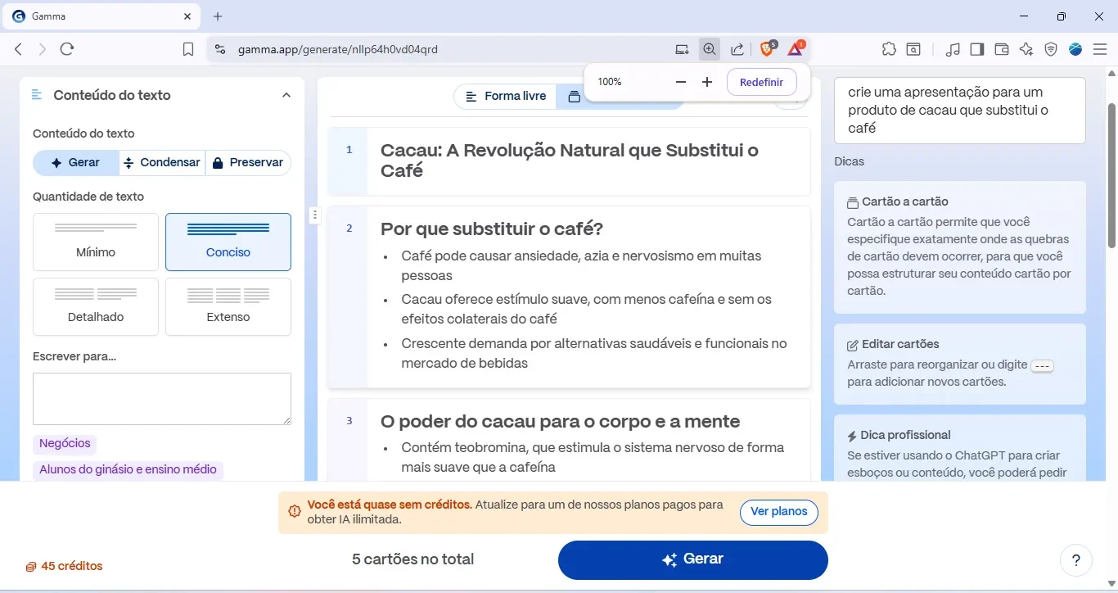Choose Mínimo text amount
1118x593 pixels.
tap(96, 242)
